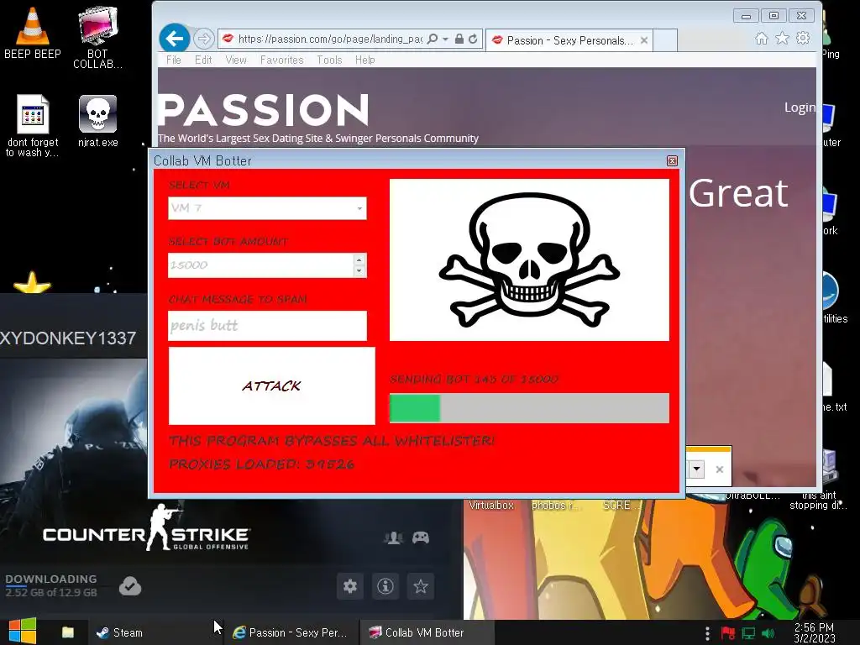Open the View menu in browser
Viewport: 860px width, 645px height.
(x=236, y=60)
